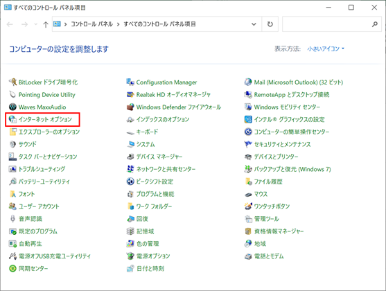Viewport: 386px width, 291px height.
Task: Open the BitLocker ドライブ暗号化 icon
Action: point(12,82)
